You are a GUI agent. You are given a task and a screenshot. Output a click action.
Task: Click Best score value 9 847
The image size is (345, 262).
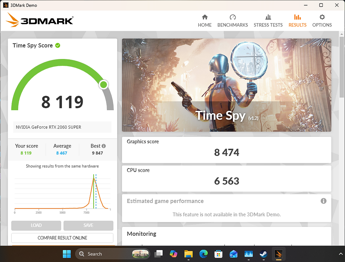(x=98, y=153)
